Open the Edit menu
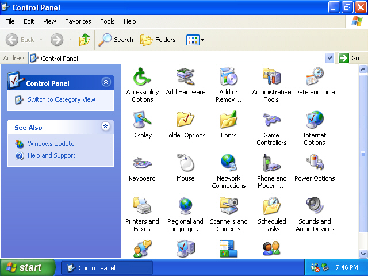The width and height of the screenshot is (368, 276). click(29, 21)
